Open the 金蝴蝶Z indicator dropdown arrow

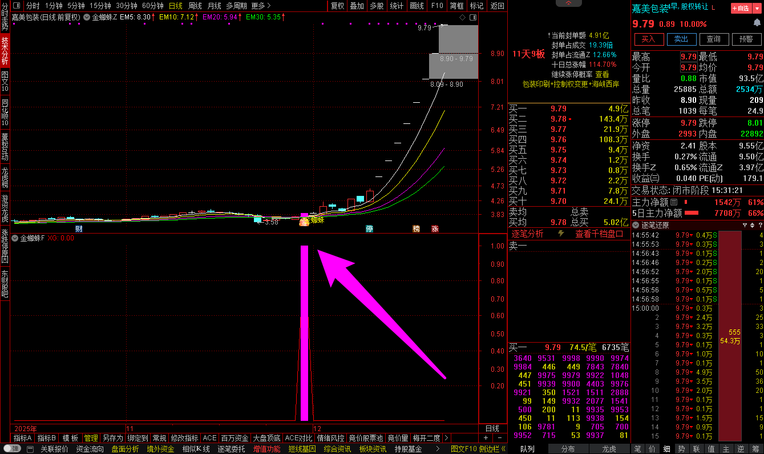(x=87, y=17)
